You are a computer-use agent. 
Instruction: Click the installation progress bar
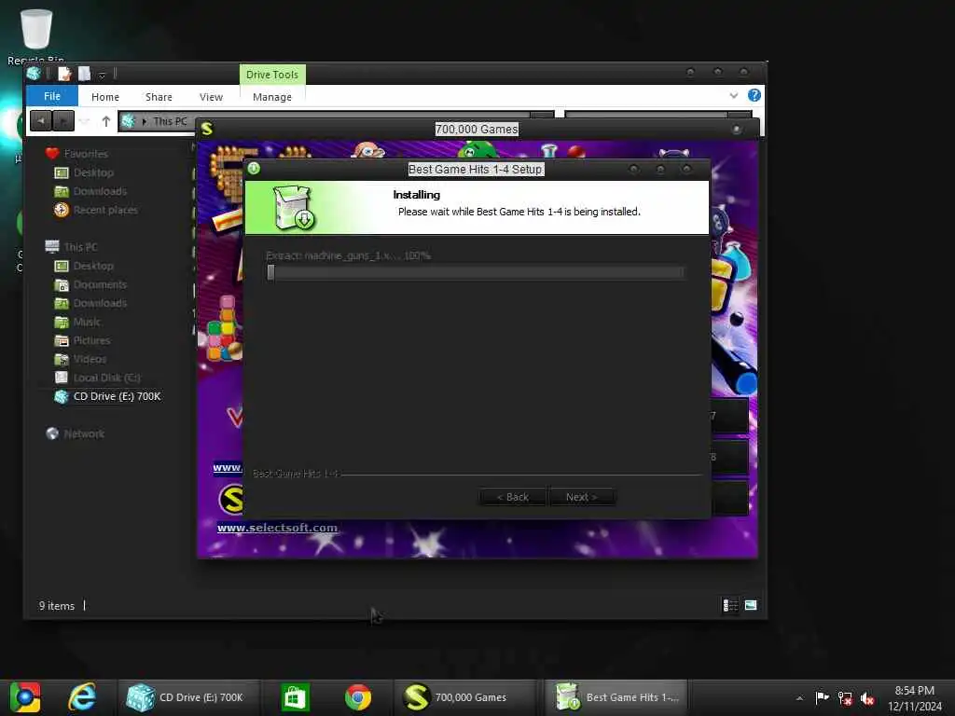(475, 273)
